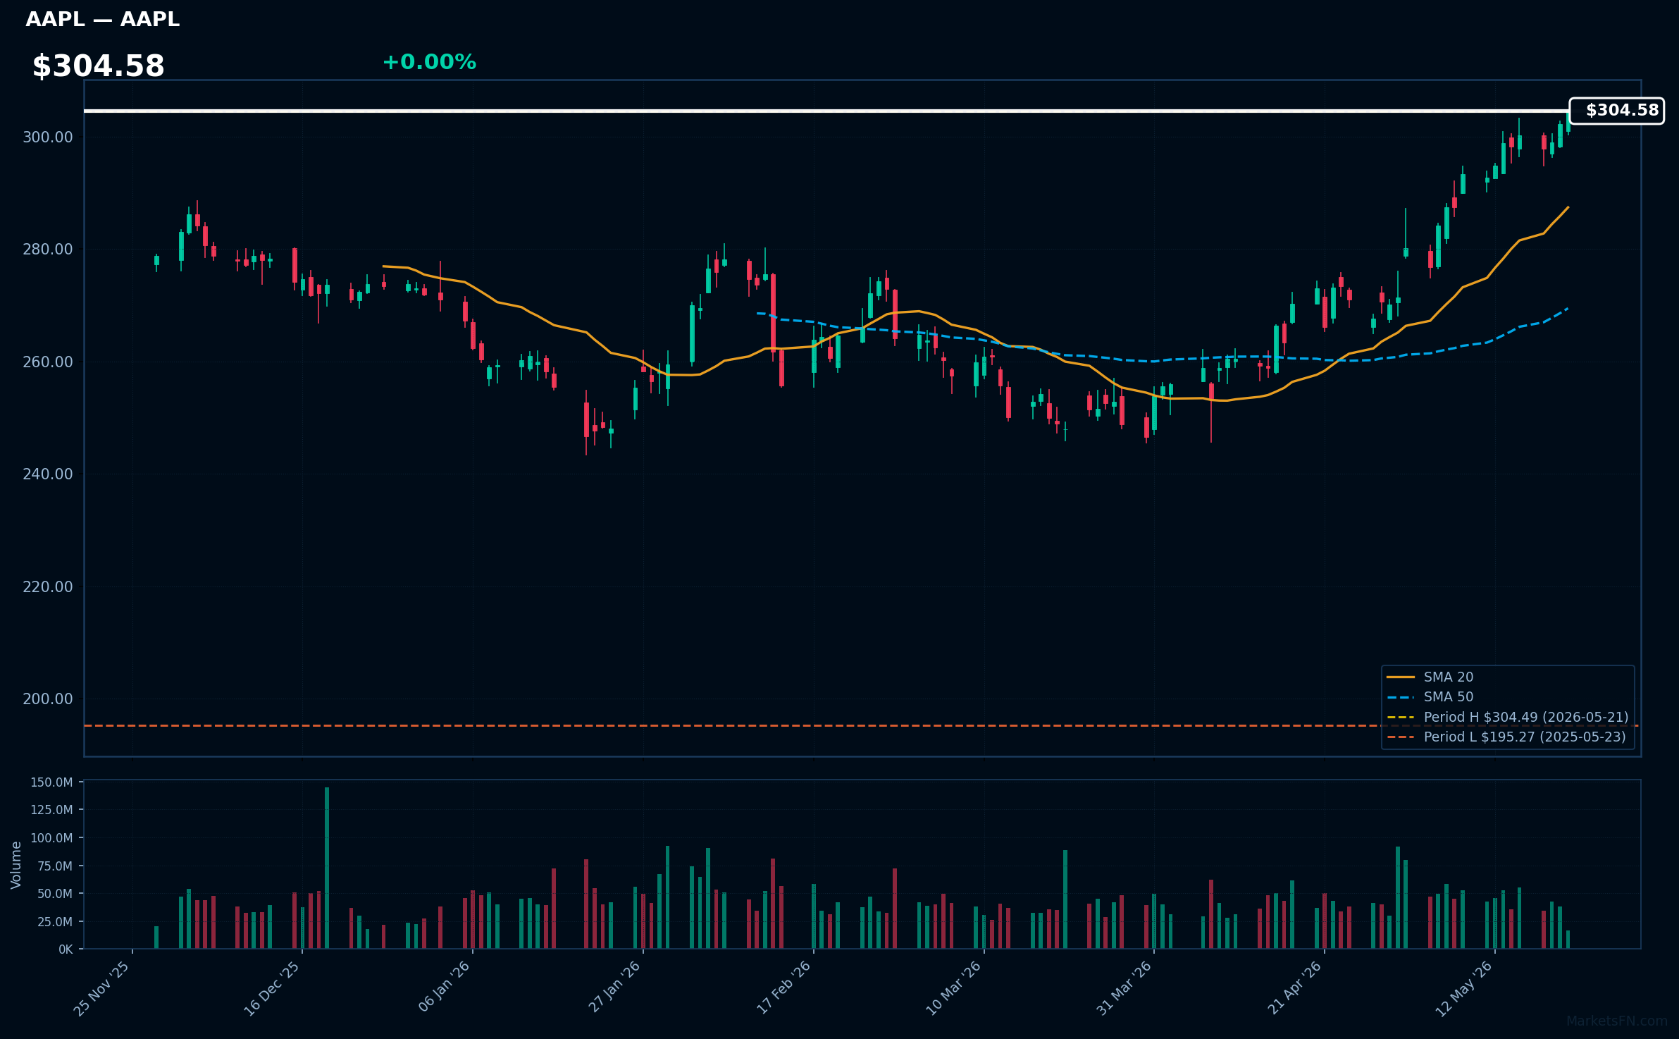Click the AAPL — AAPL chart title
The height and width of the screenshot is (1039, 1679).
pyautogui.click(x=103, y=20)
